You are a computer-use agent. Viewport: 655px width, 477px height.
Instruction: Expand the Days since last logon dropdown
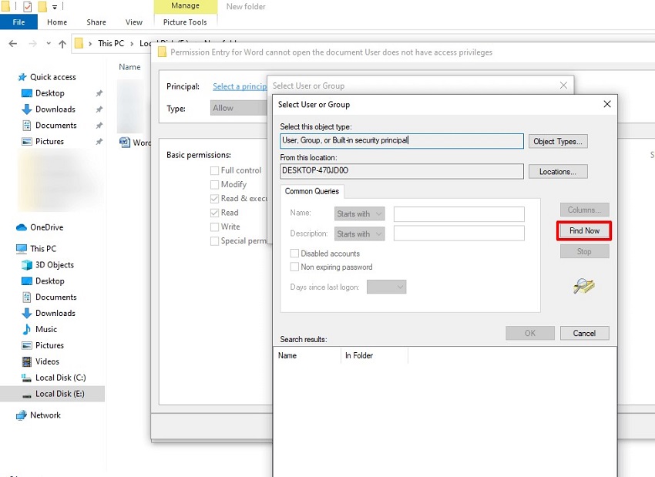pos(387,287)
